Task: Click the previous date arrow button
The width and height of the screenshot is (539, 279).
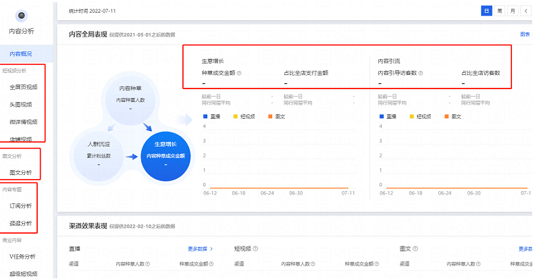Action: point(525,11)
